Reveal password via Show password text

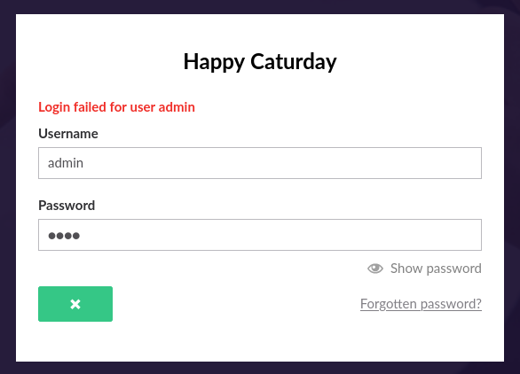point(436,269)
